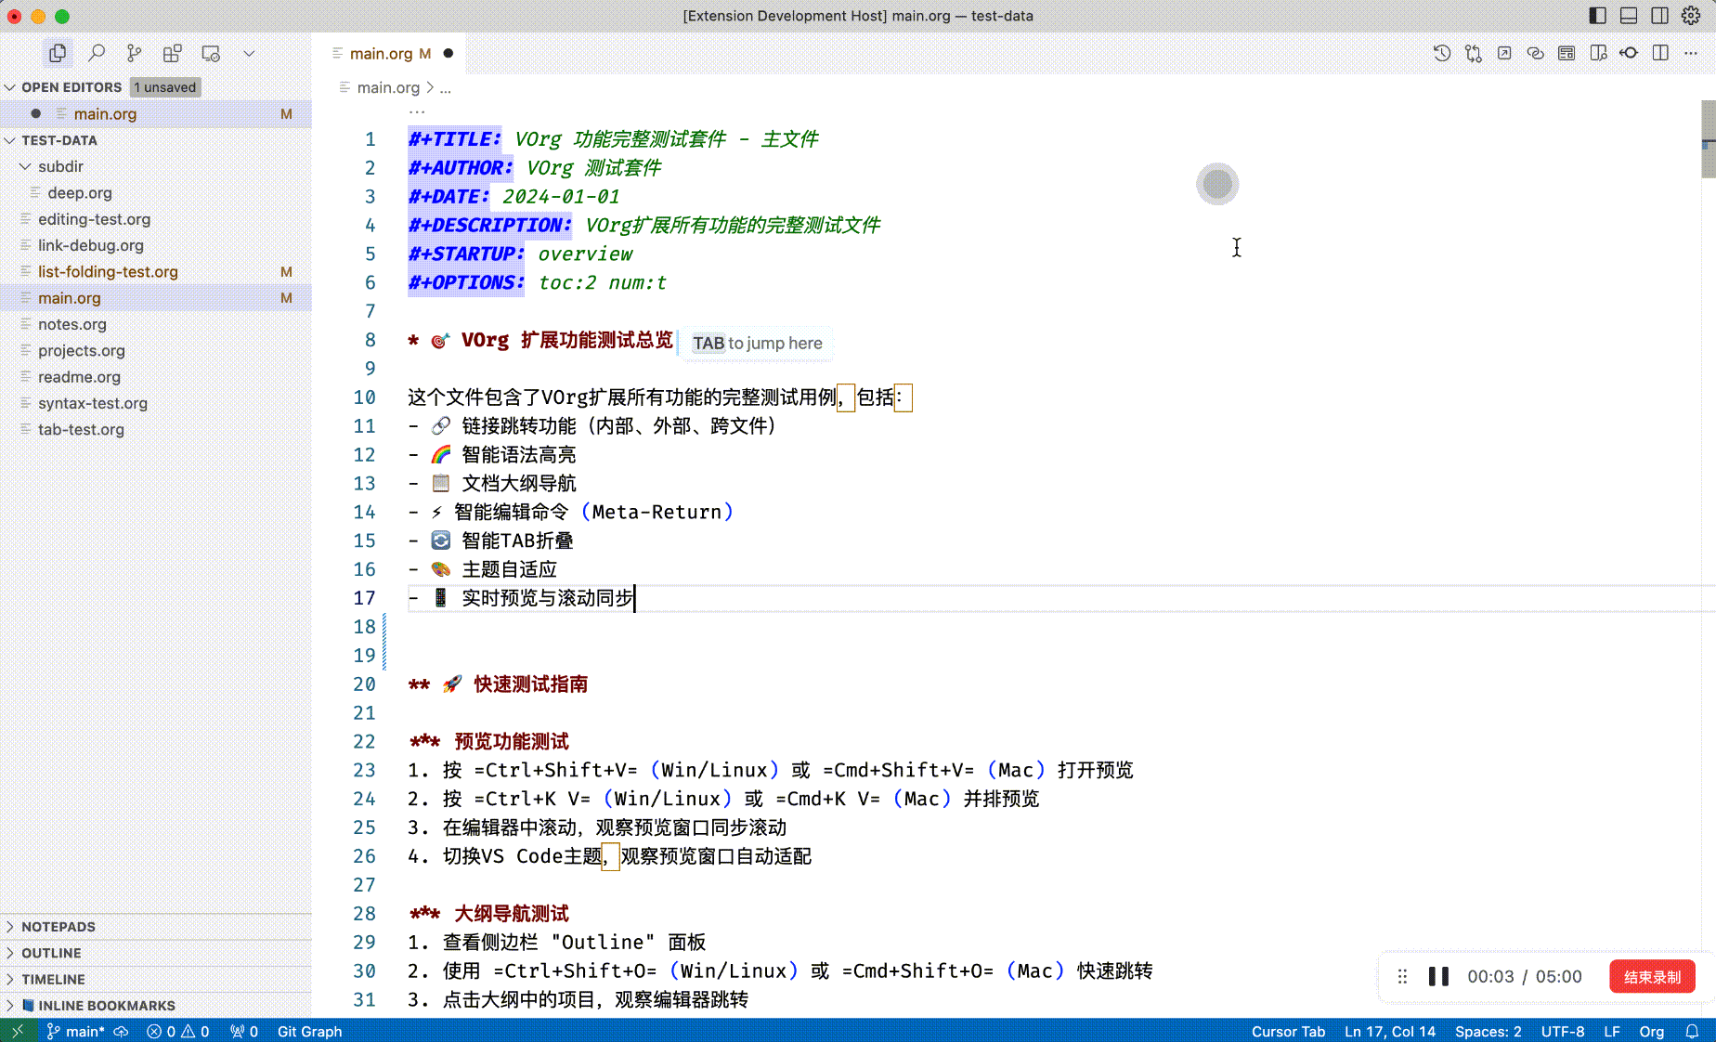Open syntax-test.org file

(156, 403)
